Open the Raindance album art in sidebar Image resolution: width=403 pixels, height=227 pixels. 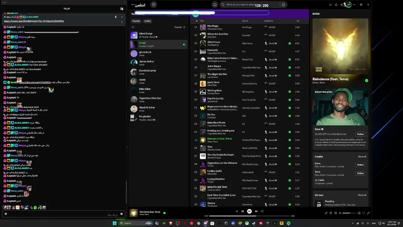(x=340, y=46)
